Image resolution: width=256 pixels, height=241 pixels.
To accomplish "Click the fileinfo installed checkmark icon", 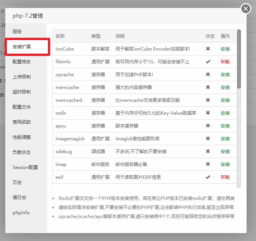I will 208,62.
